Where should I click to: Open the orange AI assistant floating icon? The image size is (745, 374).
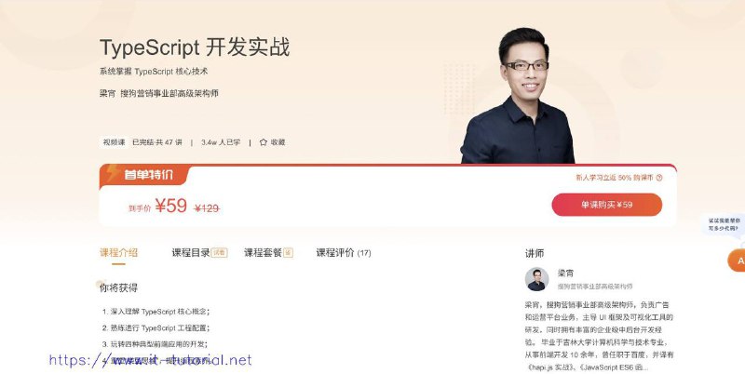click(738, 260)
